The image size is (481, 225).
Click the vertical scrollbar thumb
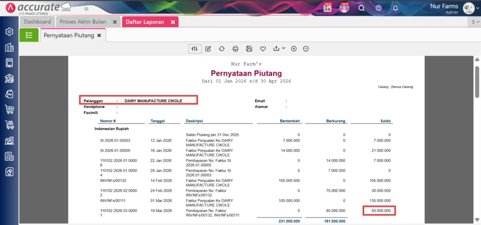pyautogui.click(x=477, y=82)
